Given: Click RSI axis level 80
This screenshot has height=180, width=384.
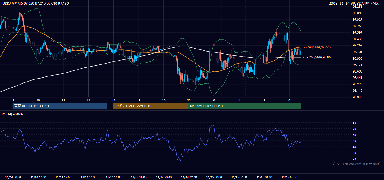Looking at the screenshot, I should point(354,123).
